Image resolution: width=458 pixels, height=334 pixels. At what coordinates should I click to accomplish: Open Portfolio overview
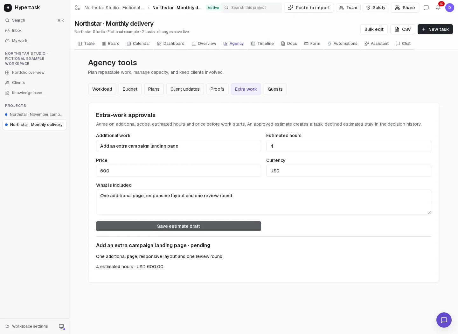point(34,73)
